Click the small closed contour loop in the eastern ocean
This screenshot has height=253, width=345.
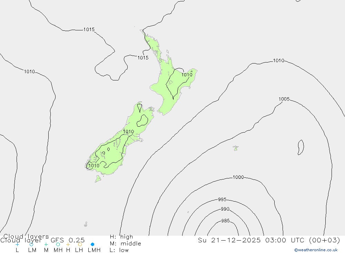(301, 147)
